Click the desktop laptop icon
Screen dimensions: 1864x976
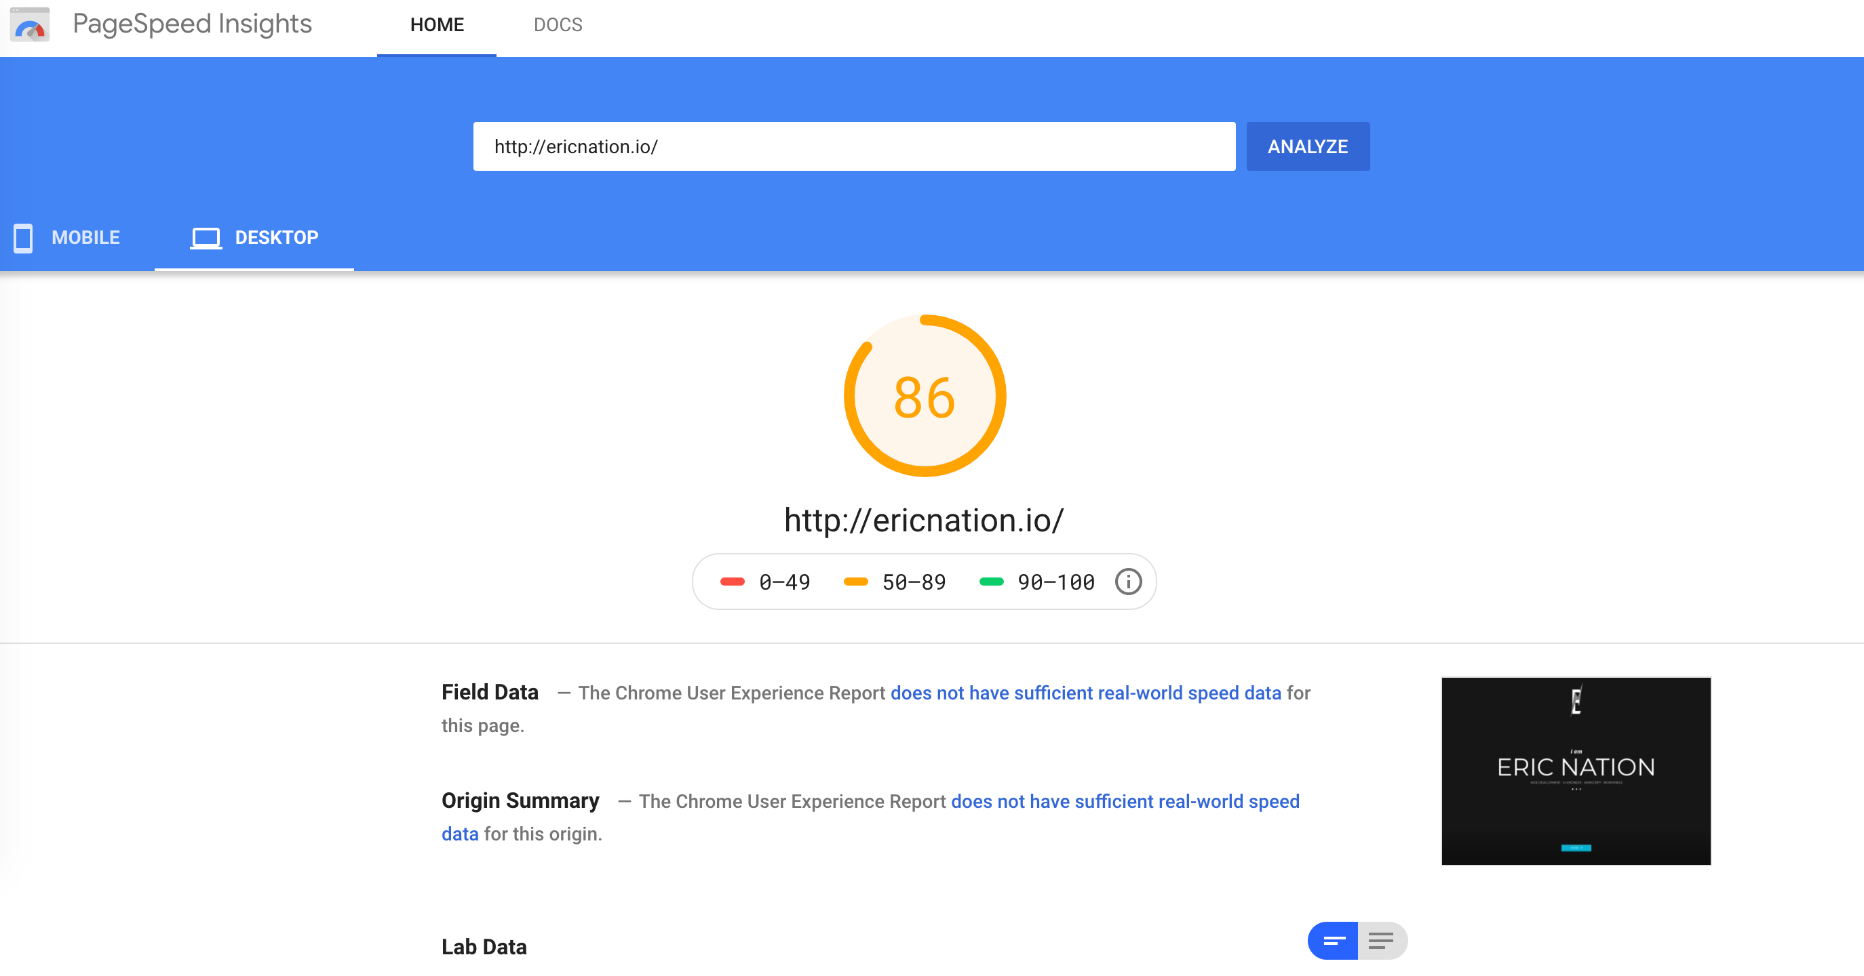pyautogui.click(x=206, y=238)
